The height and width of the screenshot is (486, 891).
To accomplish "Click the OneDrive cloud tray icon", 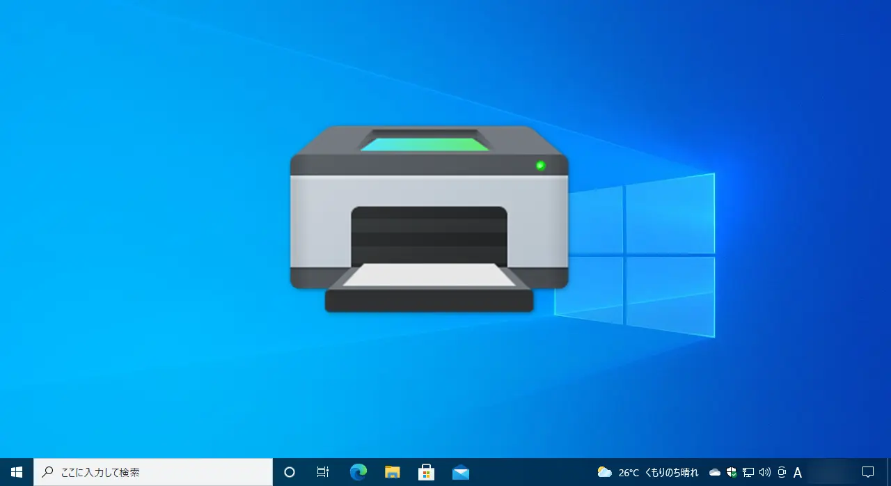I will (x=715, y=472).
